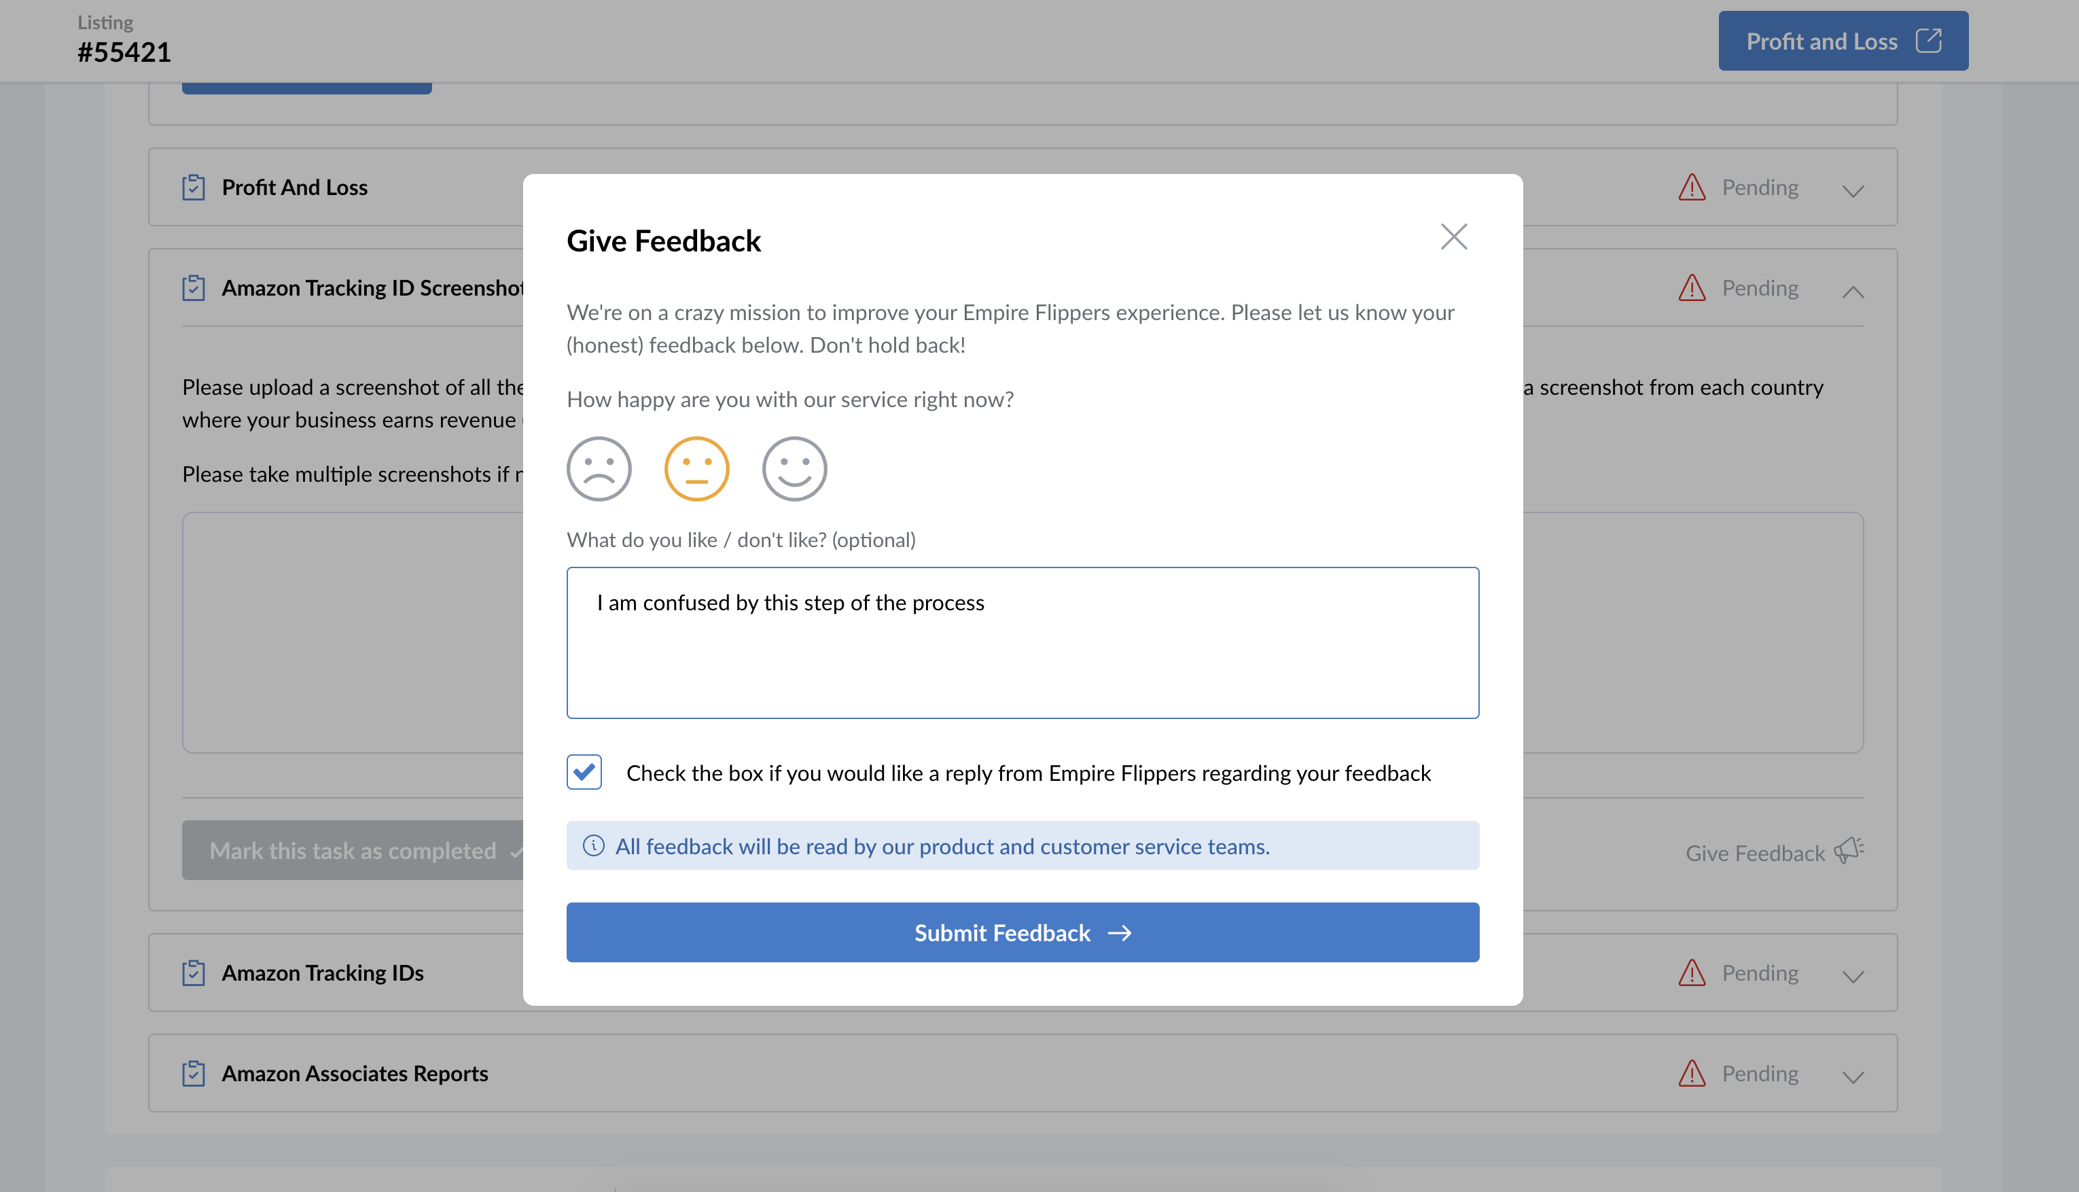Open the Profit and Loss button

coord(1843,40)
